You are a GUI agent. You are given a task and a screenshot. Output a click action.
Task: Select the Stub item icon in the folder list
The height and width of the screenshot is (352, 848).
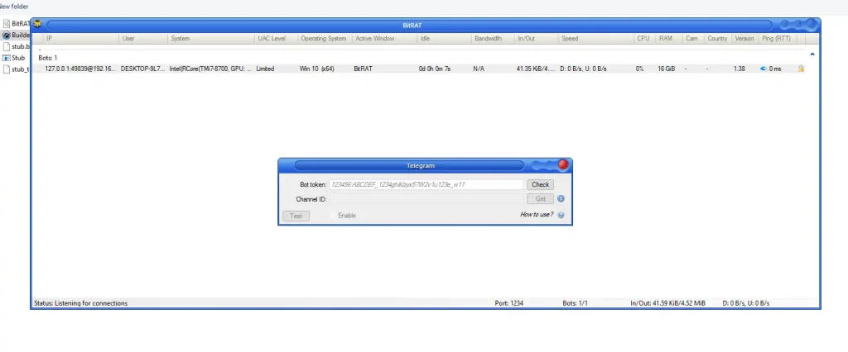(7, 58)
